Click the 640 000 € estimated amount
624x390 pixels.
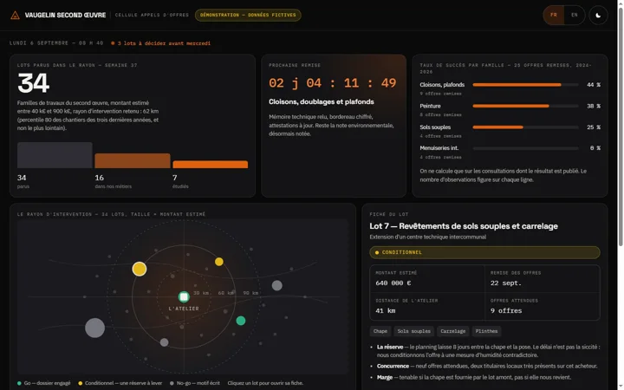coord(393,283)
